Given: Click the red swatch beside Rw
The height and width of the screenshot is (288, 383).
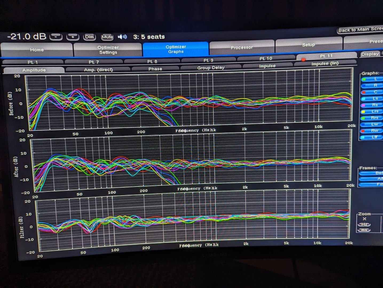Looking at the screenshot, I should [x=363, y=131].
